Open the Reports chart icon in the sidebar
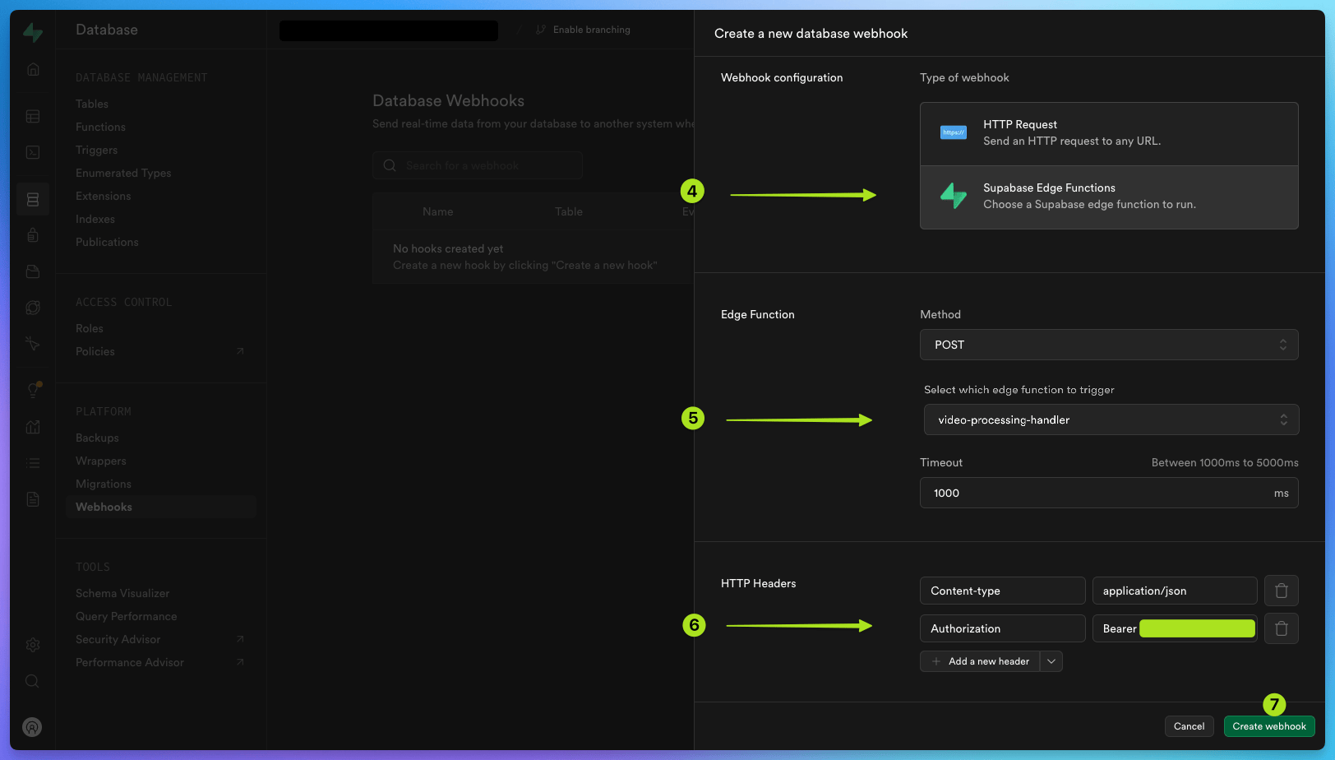The width and height of the screenshot is (1335, 760). 33,427
